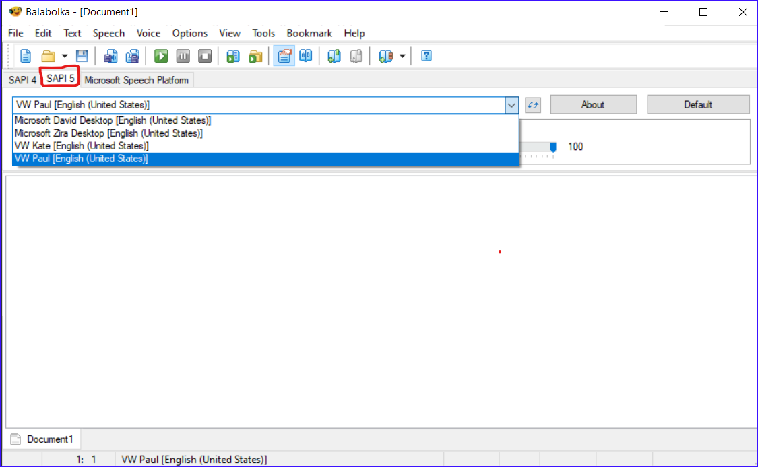758x467 pixels.
Task: Click the open book AB icon
Action: coord(306,56)
